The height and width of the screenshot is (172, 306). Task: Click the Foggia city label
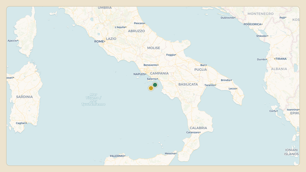pyautogui.click(x=171, y=55)
